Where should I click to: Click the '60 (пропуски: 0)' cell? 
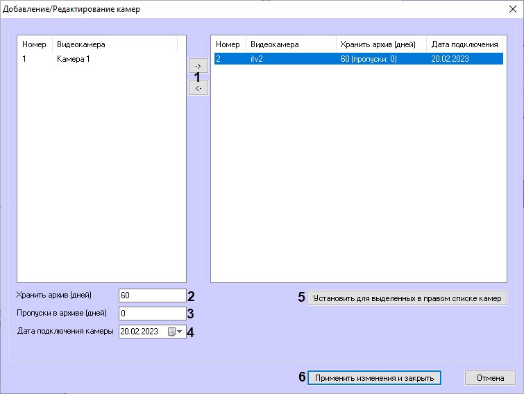pos(368,59)
